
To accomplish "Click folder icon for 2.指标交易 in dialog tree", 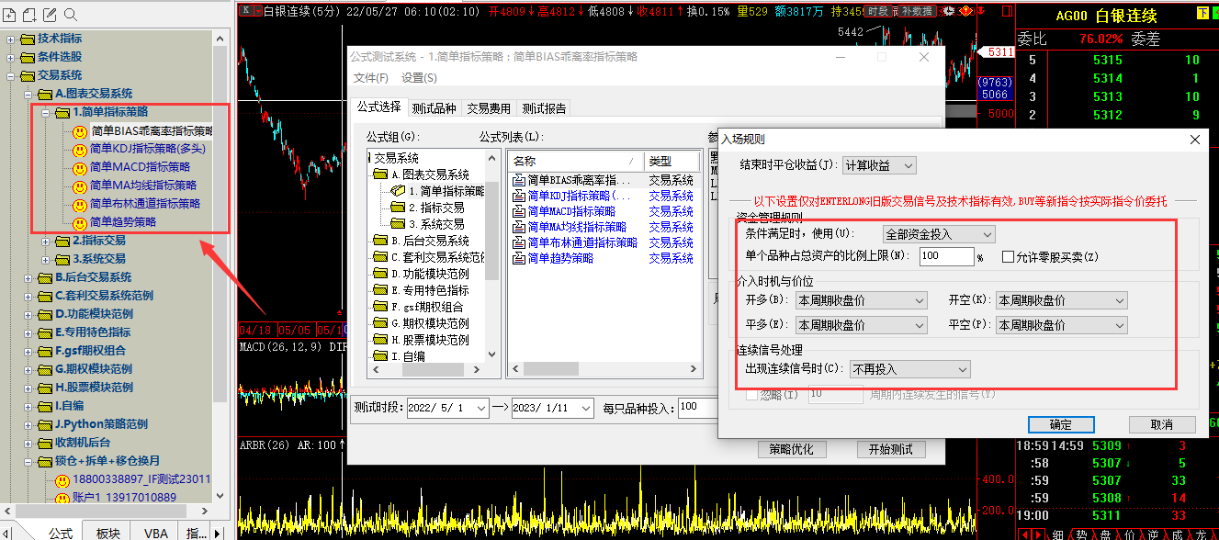I will tap(397, 208).
